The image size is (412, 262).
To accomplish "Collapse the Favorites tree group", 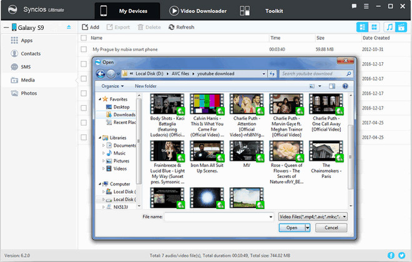I will [x=100, y=100].
